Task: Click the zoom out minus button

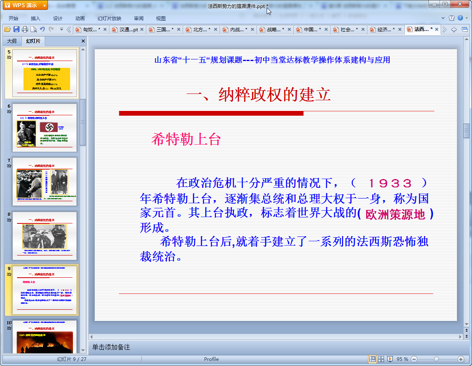Action: coord(414,359)
